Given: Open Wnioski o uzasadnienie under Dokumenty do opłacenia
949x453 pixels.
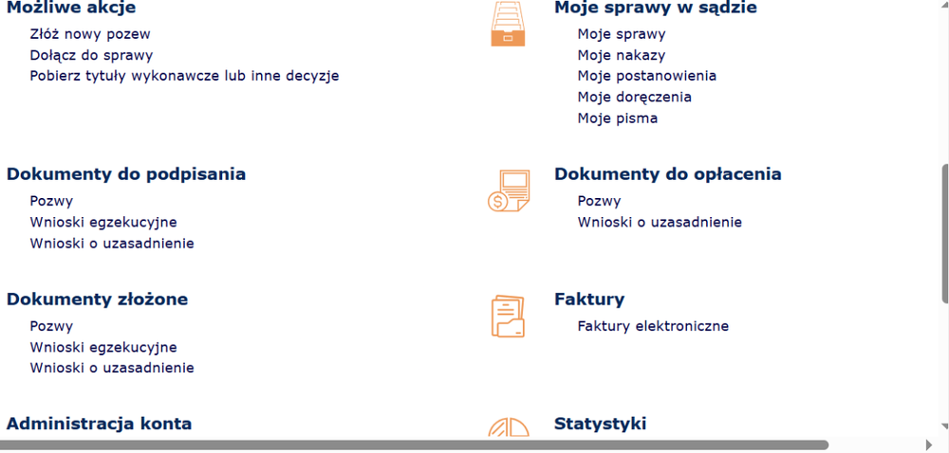Looking at the screenshot, I should (660, 223).
